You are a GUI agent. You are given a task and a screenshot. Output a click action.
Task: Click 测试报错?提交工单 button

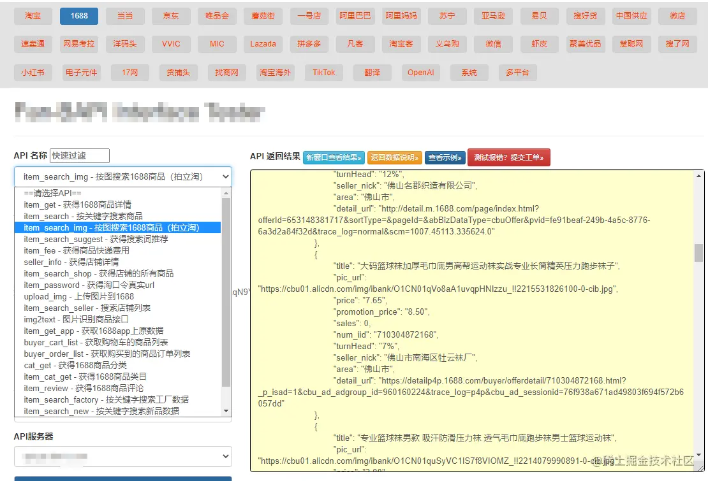tap(509, 157)
